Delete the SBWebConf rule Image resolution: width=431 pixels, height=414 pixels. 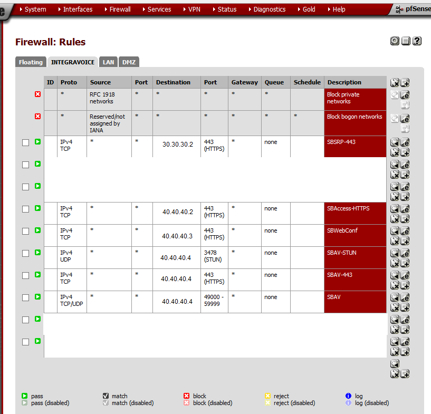point(395,241)
